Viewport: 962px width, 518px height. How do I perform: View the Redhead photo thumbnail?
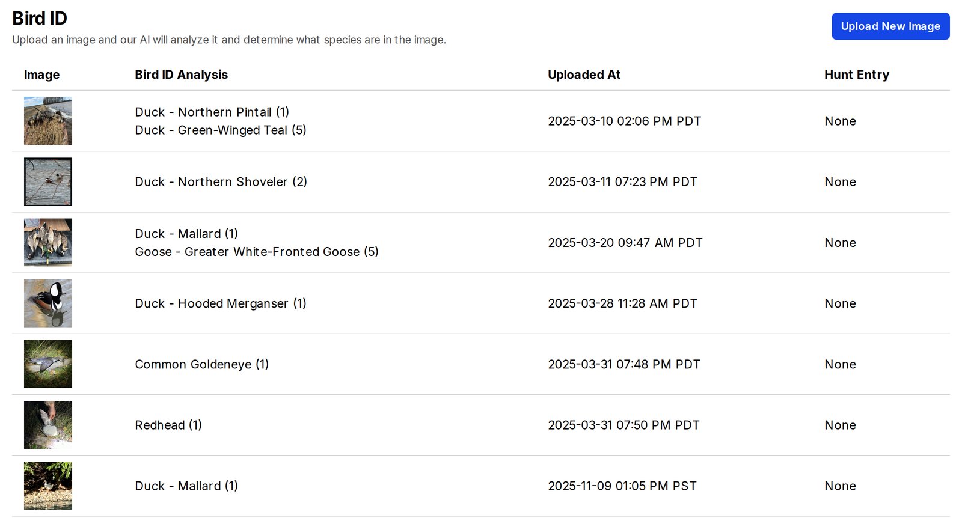48,425
